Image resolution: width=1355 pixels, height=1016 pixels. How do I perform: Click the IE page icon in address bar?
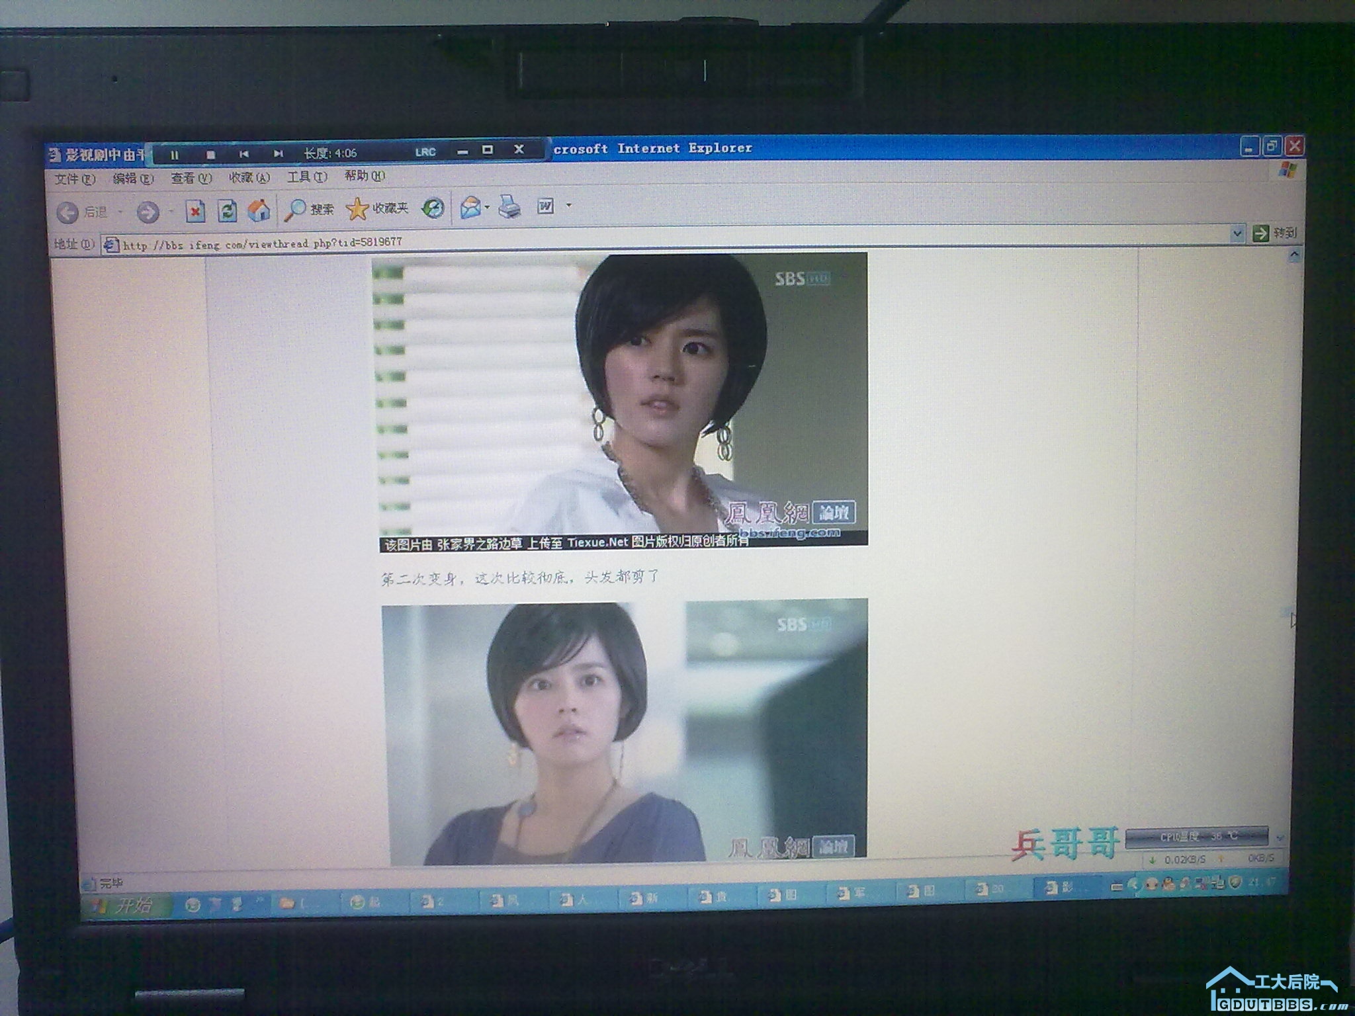(112, 245)
